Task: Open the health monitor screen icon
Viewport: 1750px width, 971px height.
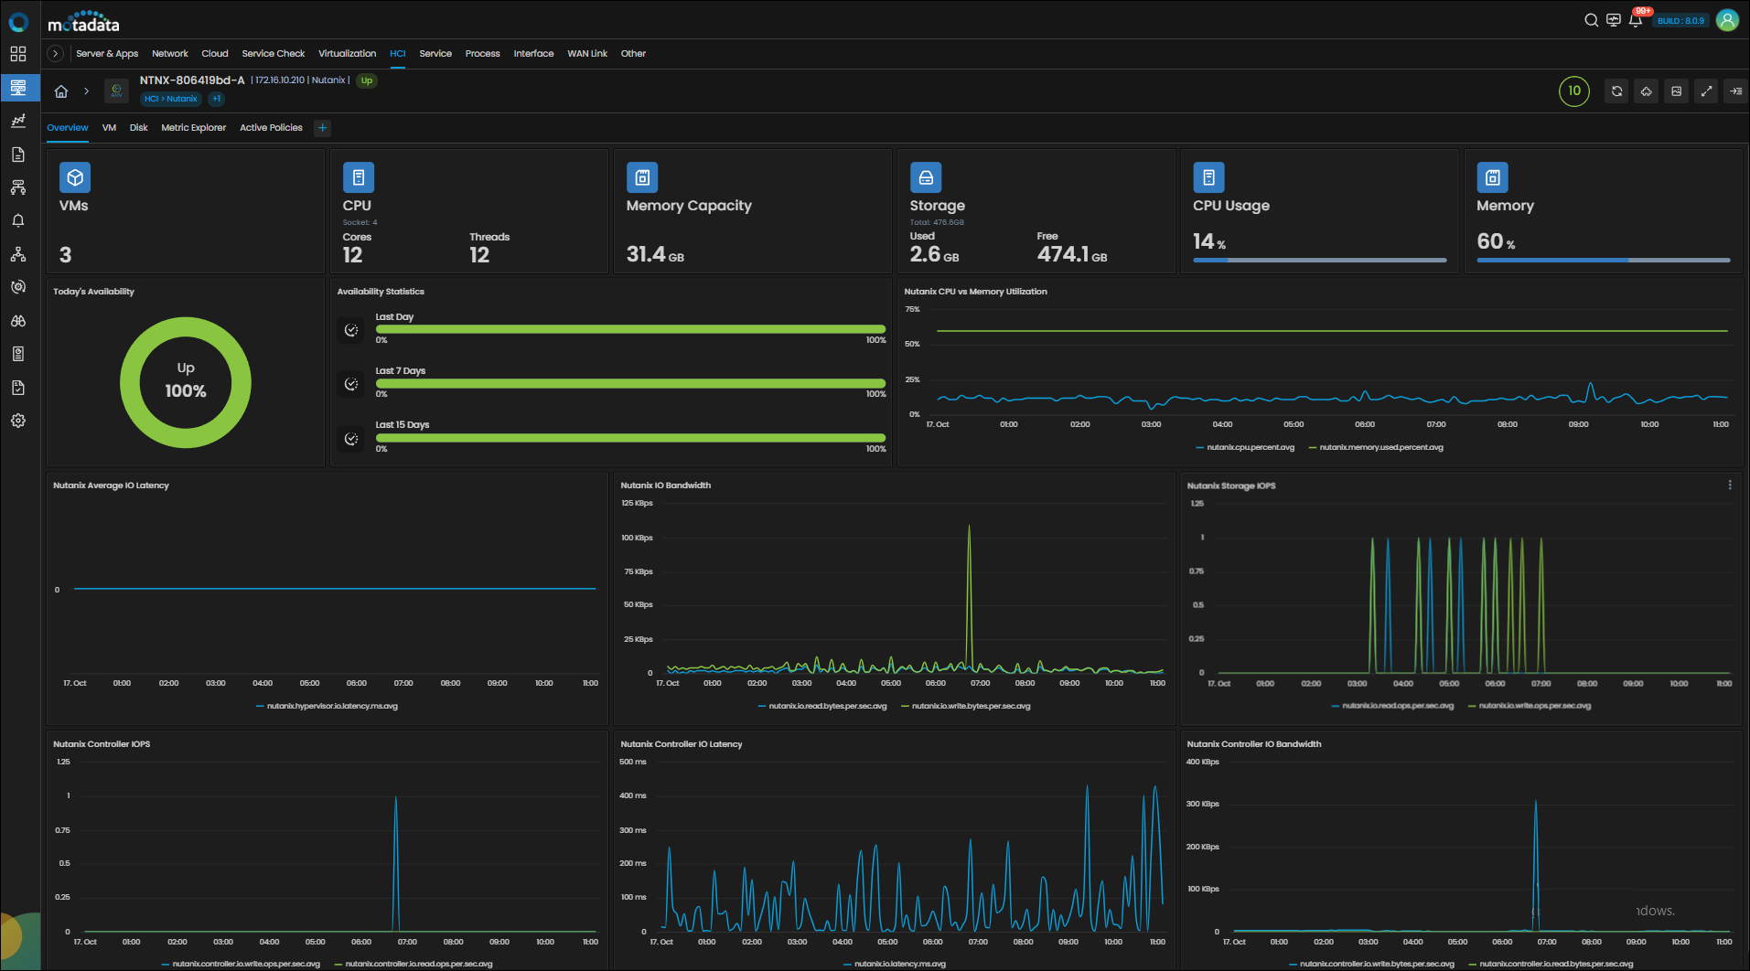Action: pyautogui.click(x=1613, y=20)
